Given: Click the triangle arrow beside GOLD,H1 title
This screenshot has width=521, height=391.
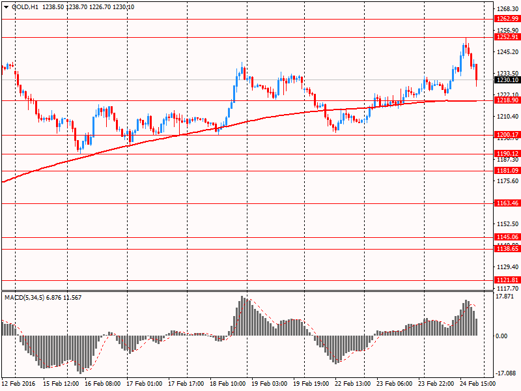Looking at the screenshot, I should pos(5,6).
